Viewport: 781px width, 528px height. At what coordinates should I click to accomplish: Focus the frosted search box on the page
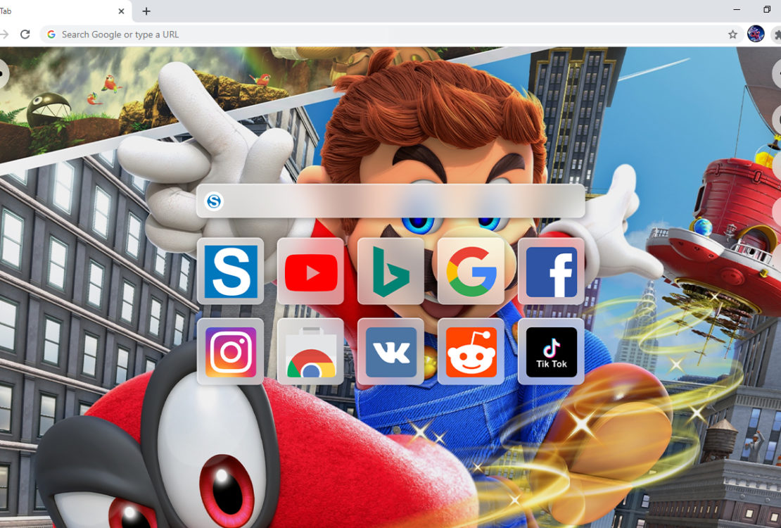click(x=401, y=202)
